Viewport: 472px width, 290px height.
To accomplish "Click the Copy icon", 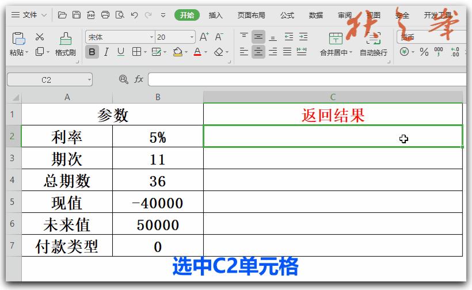I will [40, 52].
